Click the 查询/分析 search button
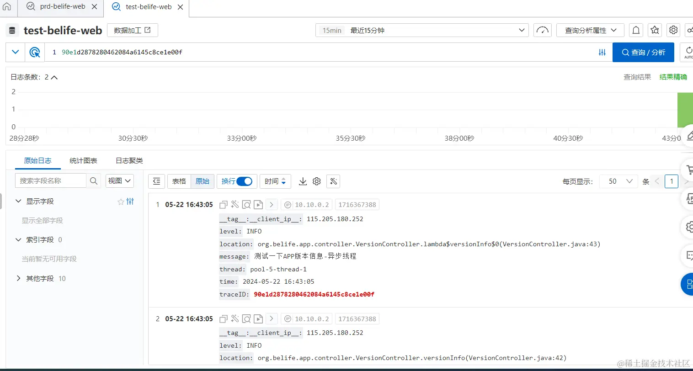Viewport: 693px width, 371px height. pyautogui.click(x=643, y=52)
